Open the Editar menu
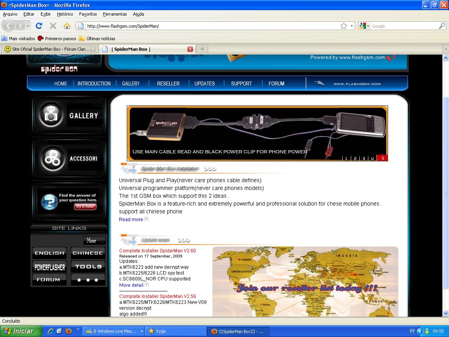 pyautogui.click(x=28, y=14)
